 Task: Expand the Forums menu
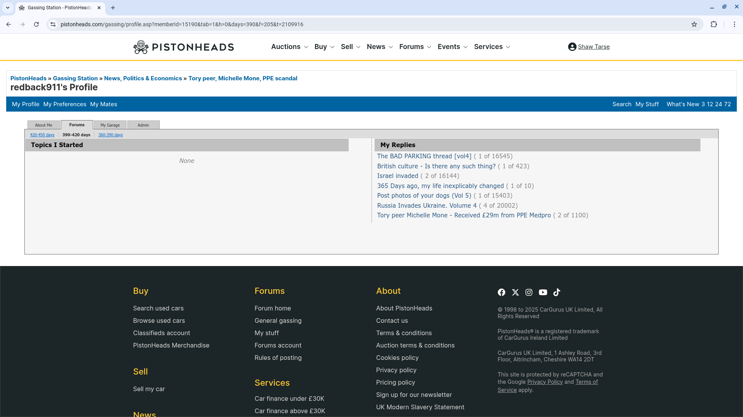(x=415, y=47)
